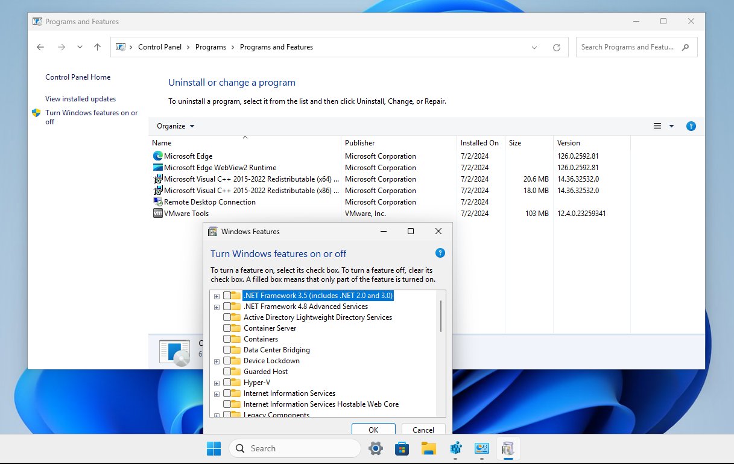Open View installed updates link
Viewport: 734px width, 464px height.
coord(80,99)
